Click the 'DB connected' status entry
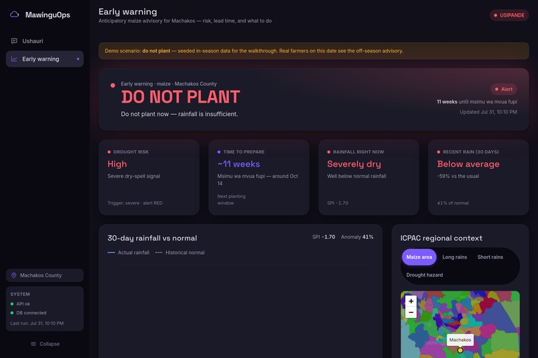538x358 pixels. 28,313
